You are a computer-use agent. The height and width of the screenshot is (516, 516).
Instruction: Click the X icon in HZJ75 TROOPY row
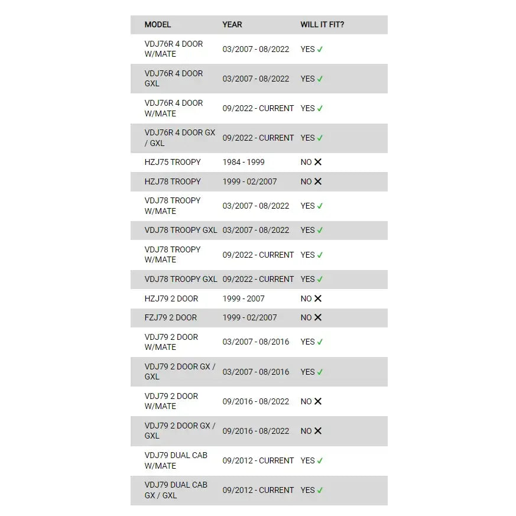[318, 162]
